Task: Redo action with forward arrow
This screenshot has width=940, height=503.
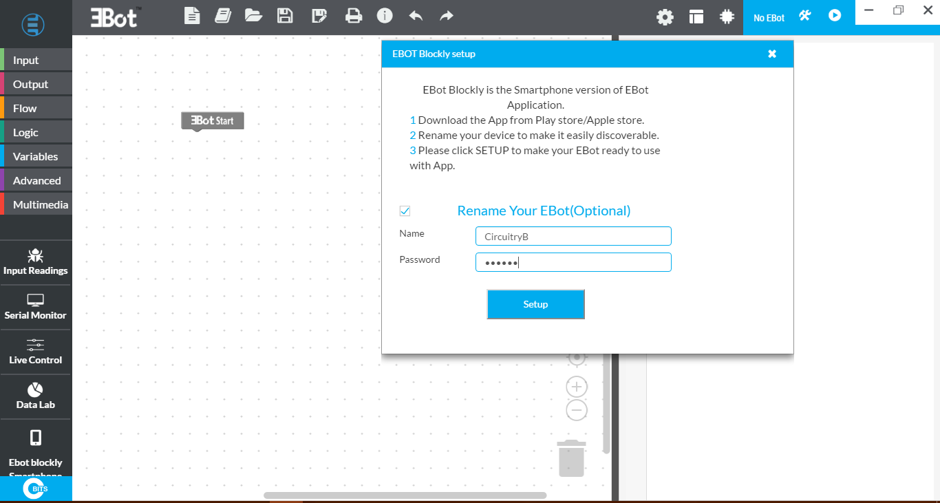Action: click(x=447, y=15)
